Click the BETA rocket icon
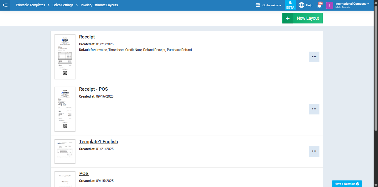Image resolution: width=378 pixels, height=187 pixels. [290, 3]
